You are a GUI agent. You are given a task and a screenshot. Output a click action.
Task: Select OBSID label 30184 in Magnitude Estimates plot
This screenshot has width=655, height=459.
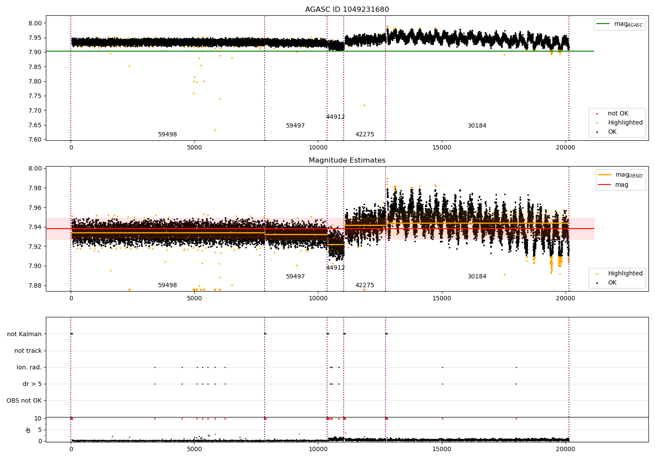point(477,277)
